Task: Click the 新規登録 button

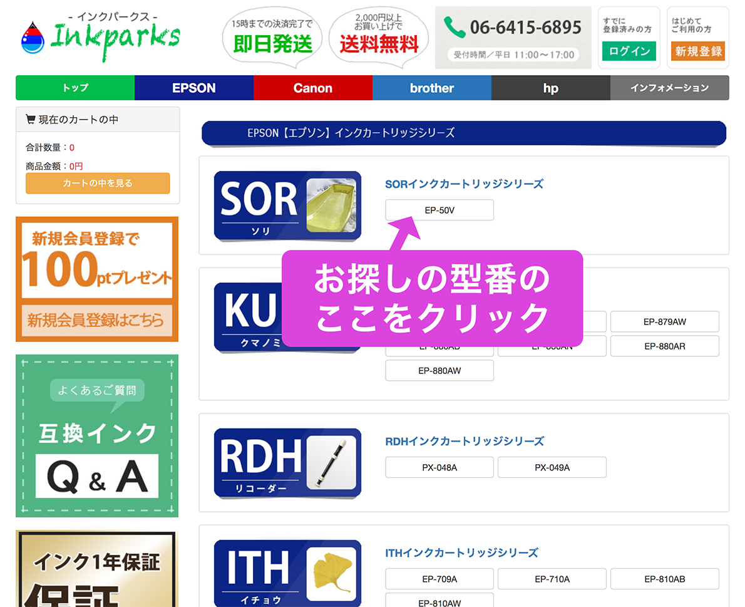Action: pyautogui.click(x=698, y=51)
